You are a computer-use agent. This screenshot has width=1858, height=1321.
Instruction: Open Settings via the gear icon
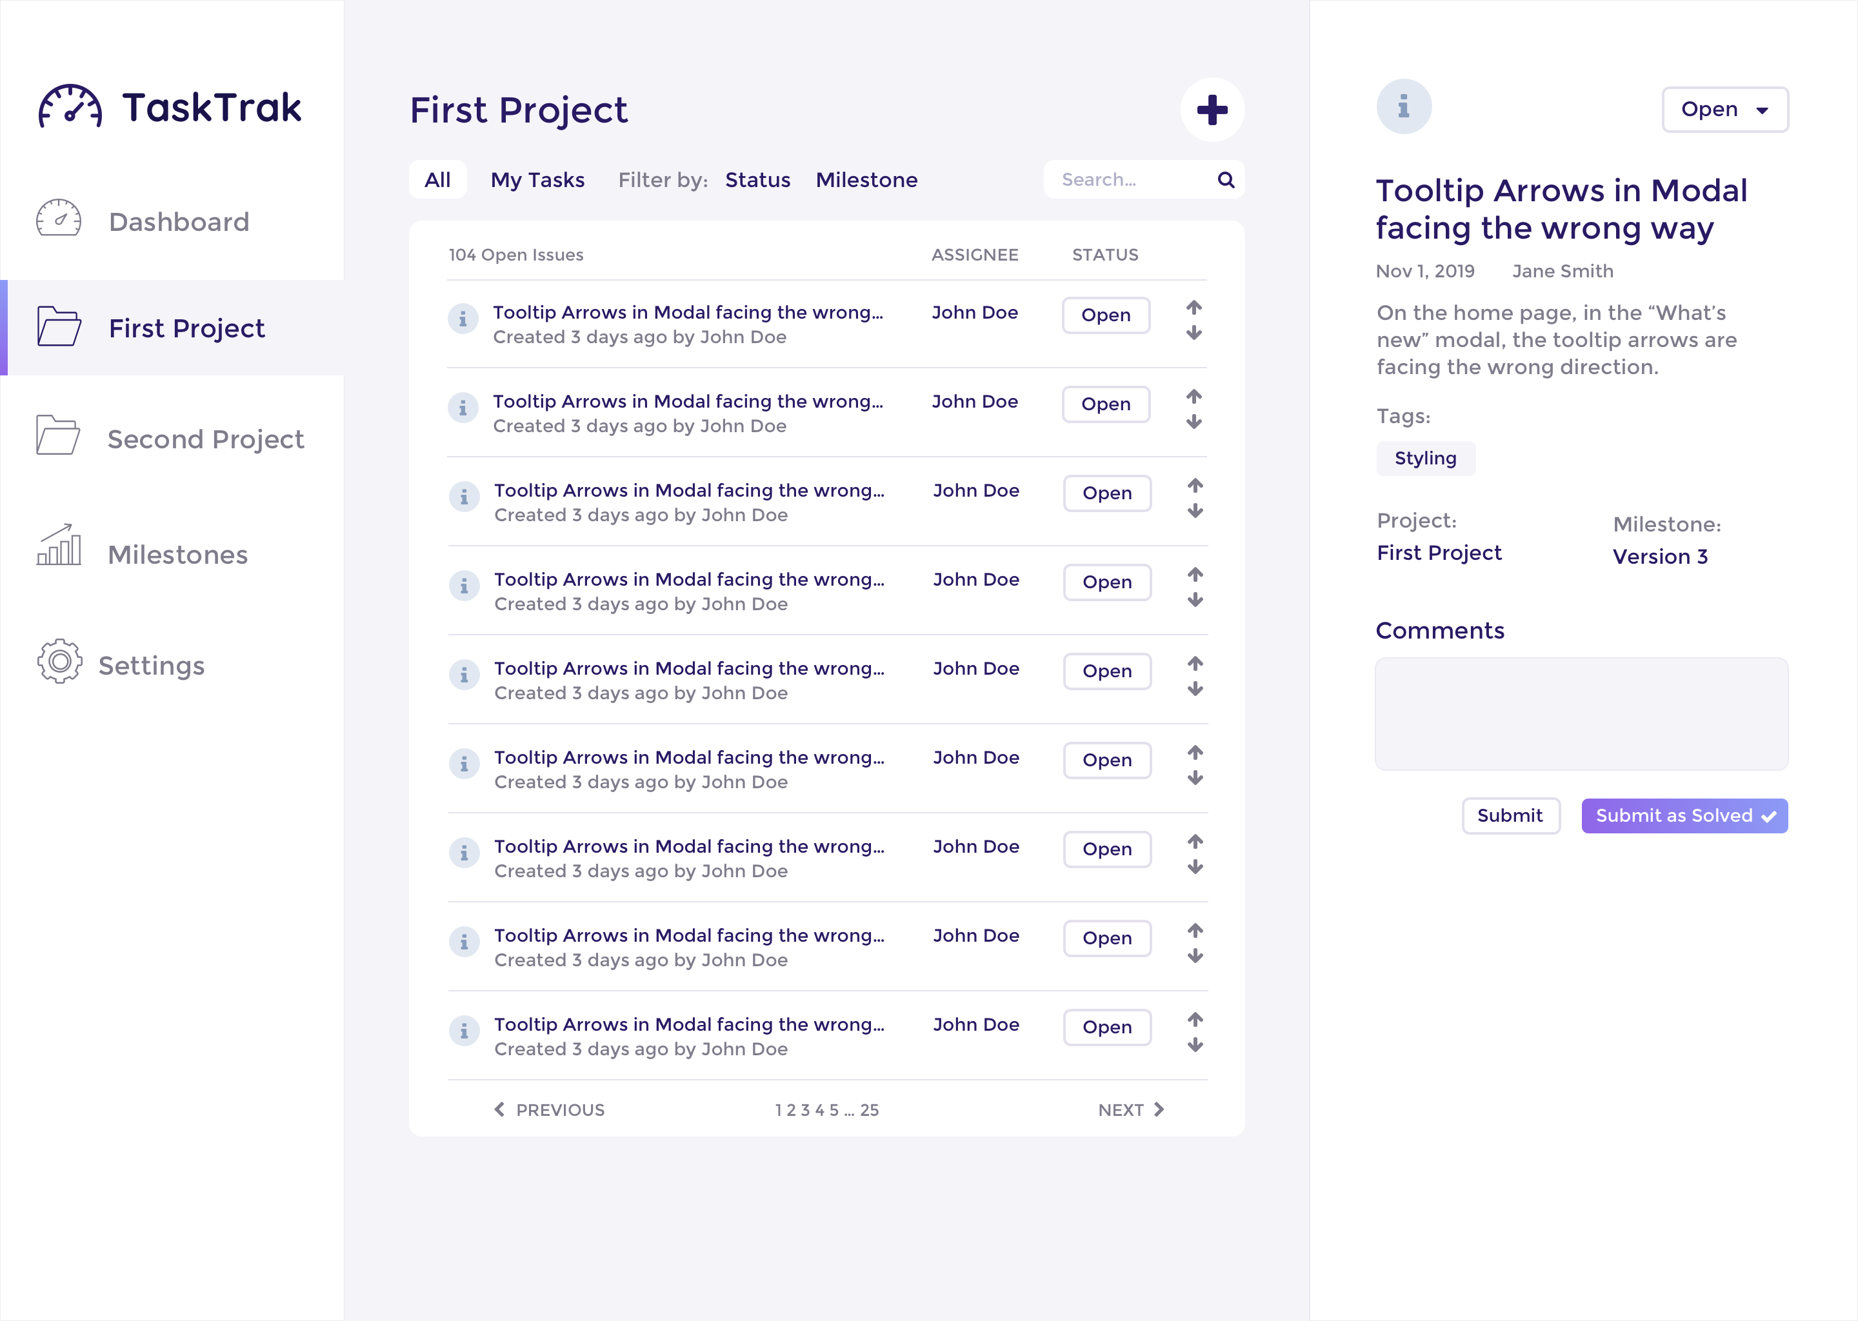tap(59, 661)
